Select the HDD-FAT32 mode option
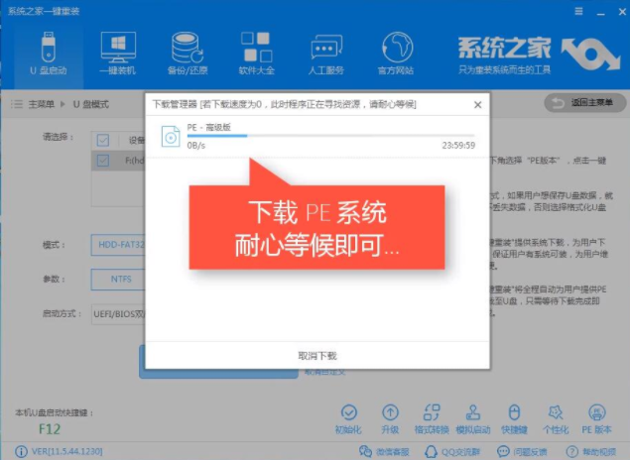The width and height of the screenshot is (630, 460). click(118, 245)
